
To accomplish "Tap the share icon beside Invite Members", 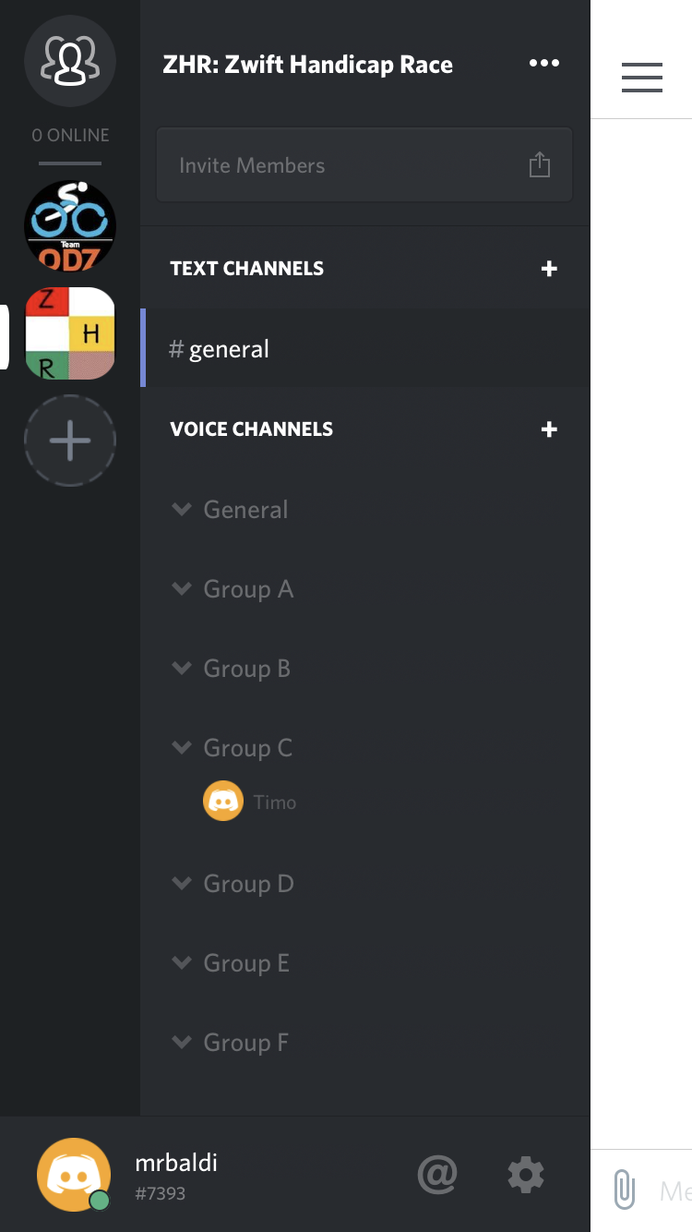I will tap(540, 163).
